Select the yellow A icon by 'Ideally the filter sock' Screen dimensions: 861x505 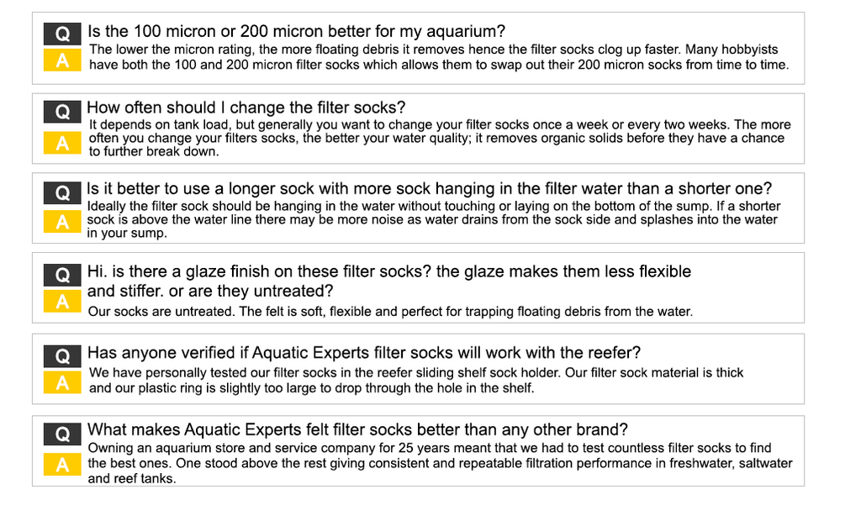coord(62,222)
